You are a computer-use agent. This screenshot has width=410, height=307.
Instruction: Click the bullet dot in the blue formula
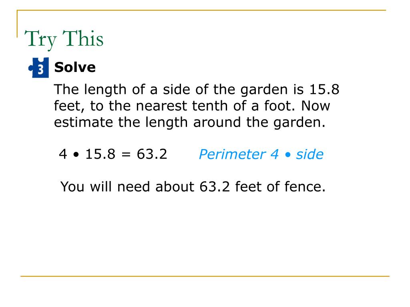(287, 155)
